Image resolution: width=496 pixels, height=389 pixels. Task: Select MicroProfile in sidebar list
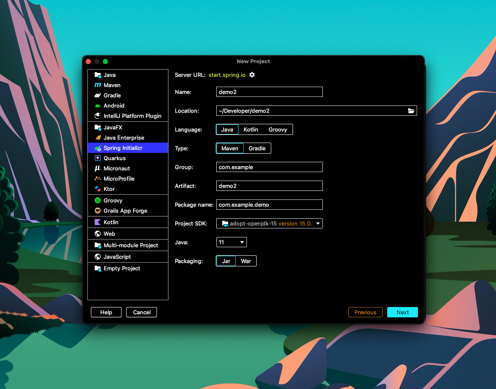[x=128, y=178]
